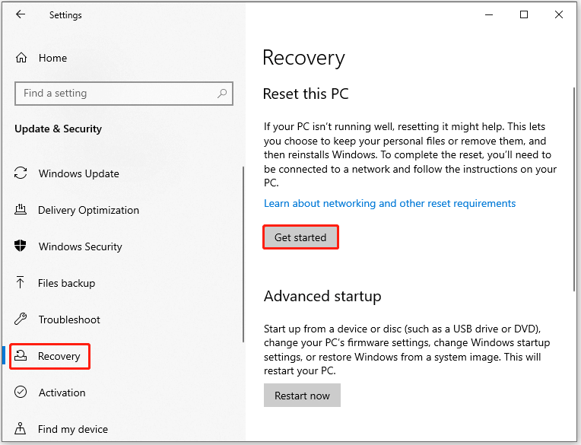Open Delivery Optimization settings
This screenshot has width=581, height=445.
point(88,210)
